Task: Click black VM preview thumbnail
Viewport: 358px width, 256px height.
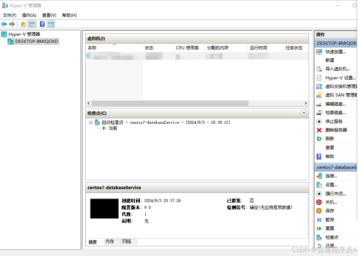Action: coord(104,209)
